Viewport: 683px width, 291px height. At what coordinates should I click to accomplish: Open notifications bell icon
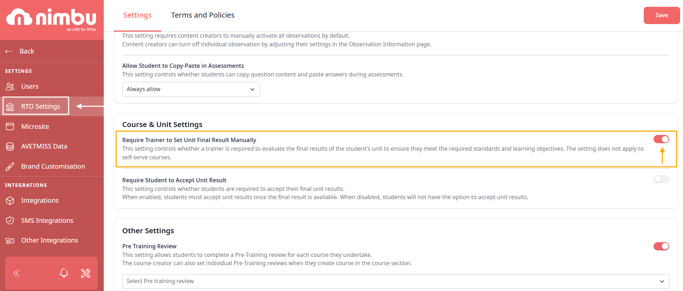click(x=64, y=273)
